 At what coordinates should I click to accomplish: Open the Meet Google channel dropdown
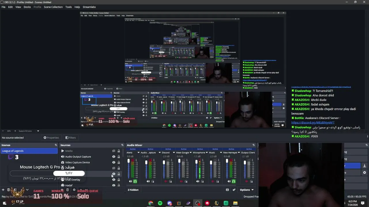coord(191,153)
